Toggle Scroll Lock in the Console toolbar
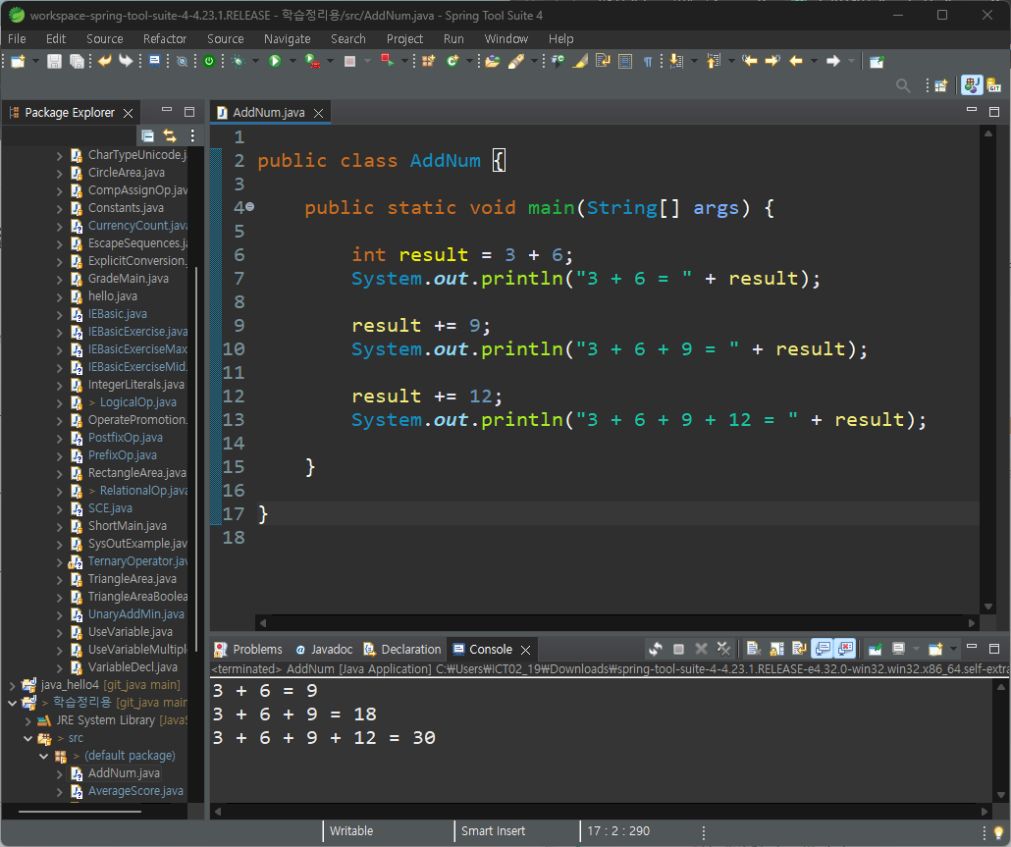 click(777, 649)
